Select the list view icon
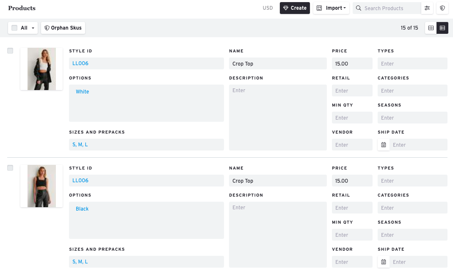The image size is (453, 274). coord(442,28)
